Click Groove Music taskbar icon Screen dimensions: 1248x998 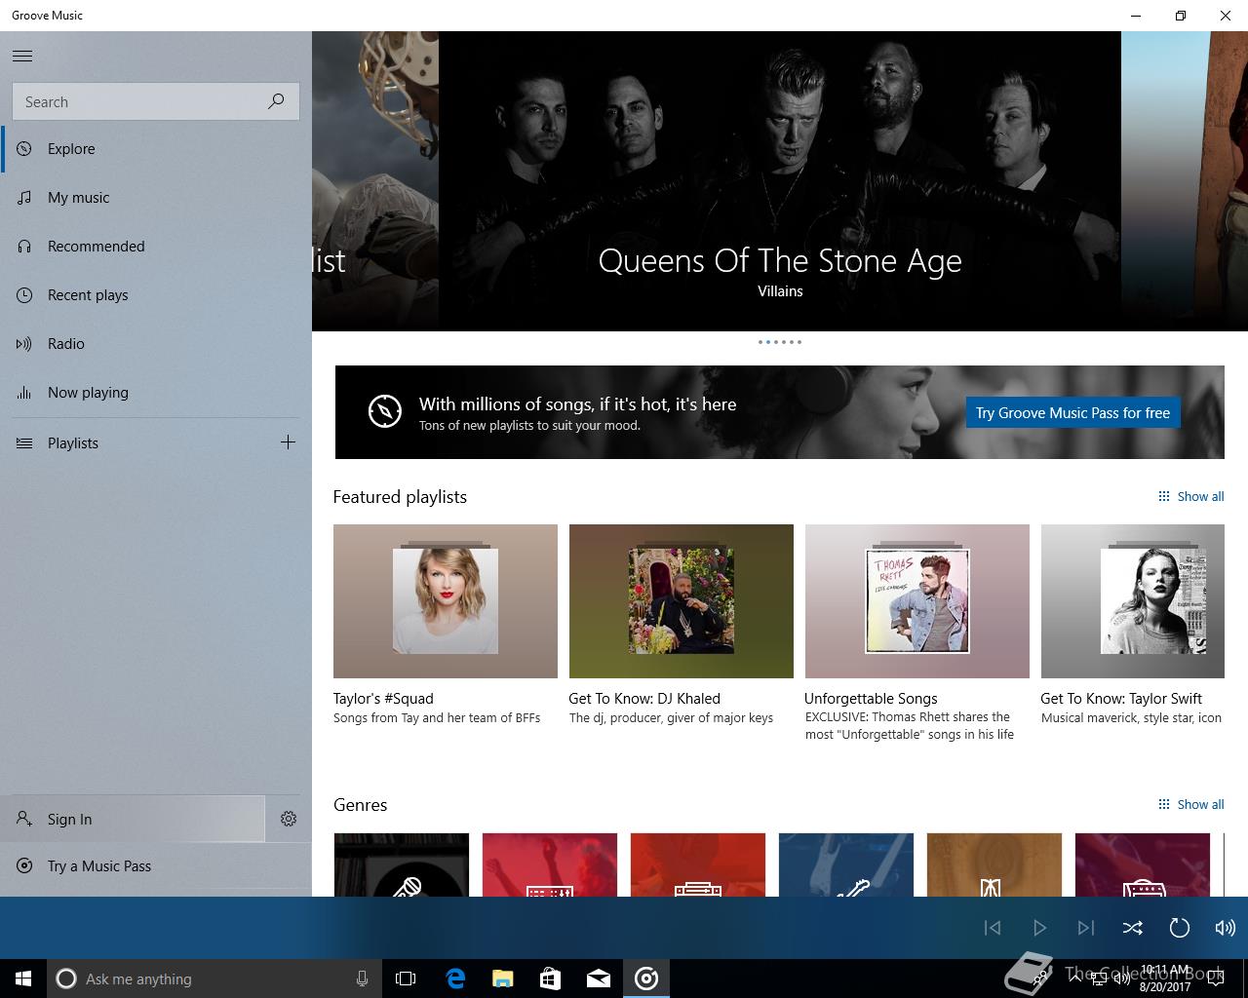coord(646,979)
